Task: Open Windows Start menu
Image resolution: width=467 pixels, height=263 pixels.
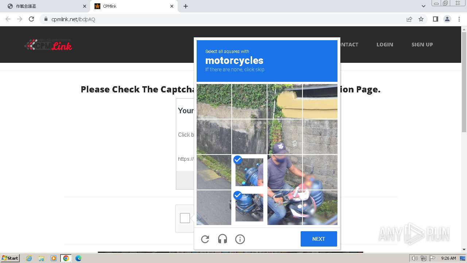Action: (10, 258)
